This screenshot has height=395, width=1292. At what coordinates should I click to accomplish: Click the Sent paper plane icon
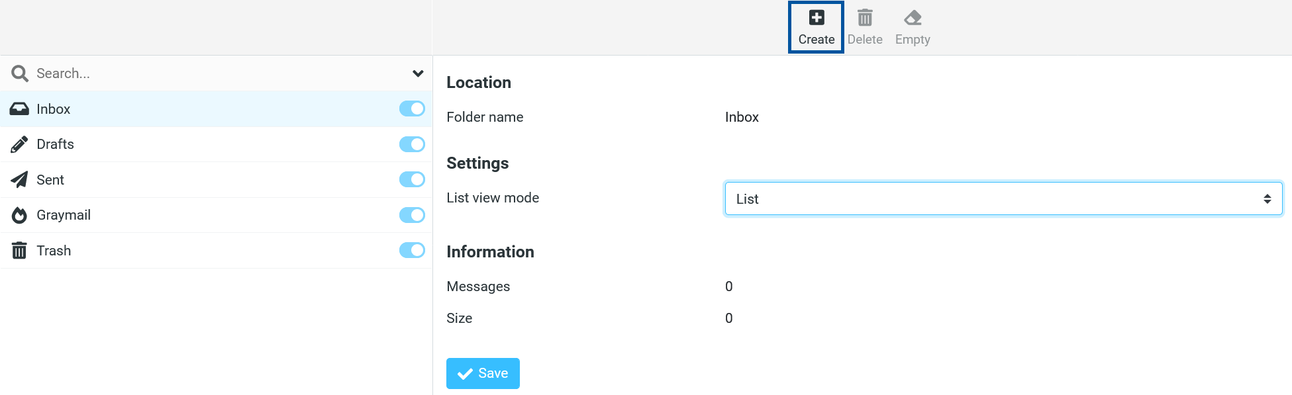[19, 180]
